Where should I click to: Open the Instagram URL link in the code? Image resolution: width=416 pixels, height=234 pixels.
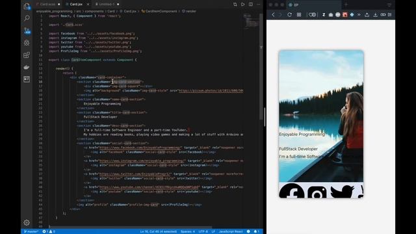tap(142, 161)
